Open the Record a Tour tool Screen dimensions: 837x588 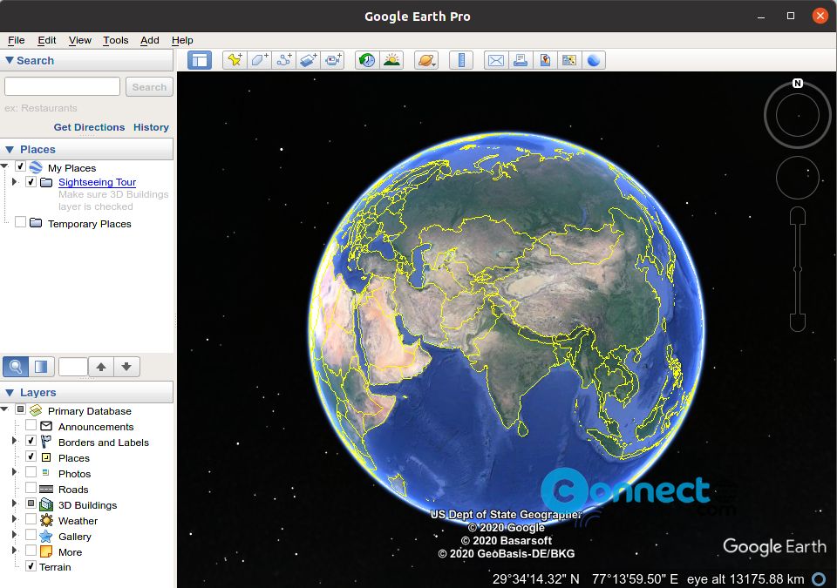tap(332, 60)
